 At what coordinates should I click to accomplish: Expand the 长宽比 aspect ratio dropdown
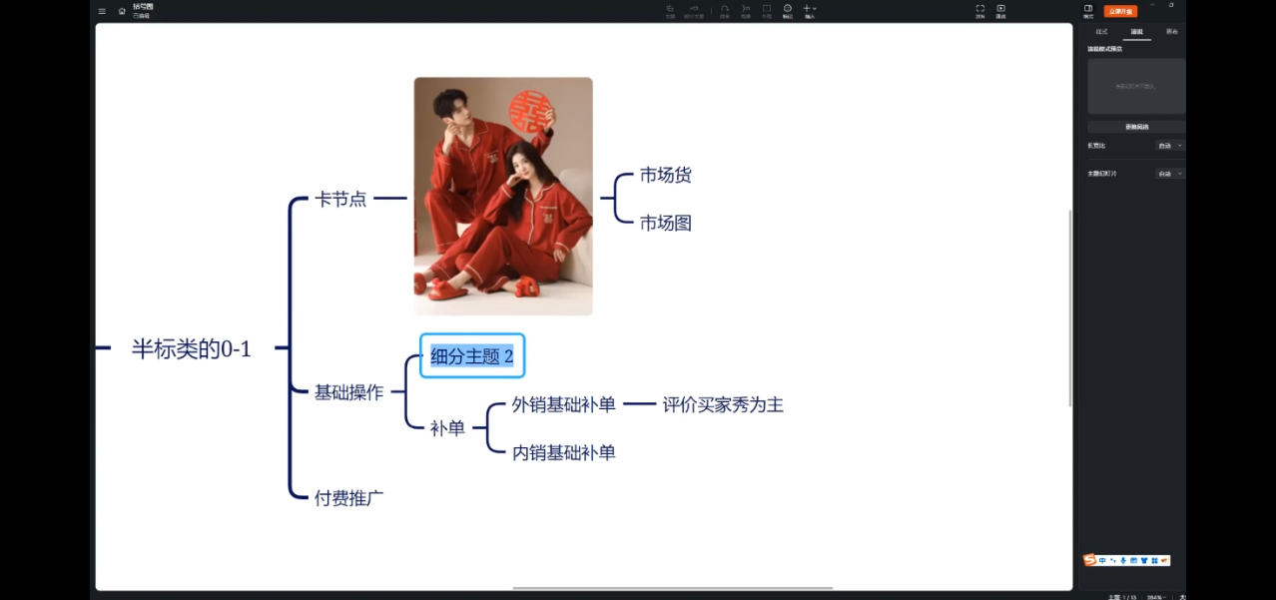click(1168, 146)
